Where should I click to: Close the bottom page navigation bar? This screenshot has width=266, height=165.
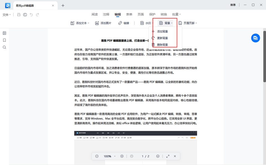tap(175, 156)
